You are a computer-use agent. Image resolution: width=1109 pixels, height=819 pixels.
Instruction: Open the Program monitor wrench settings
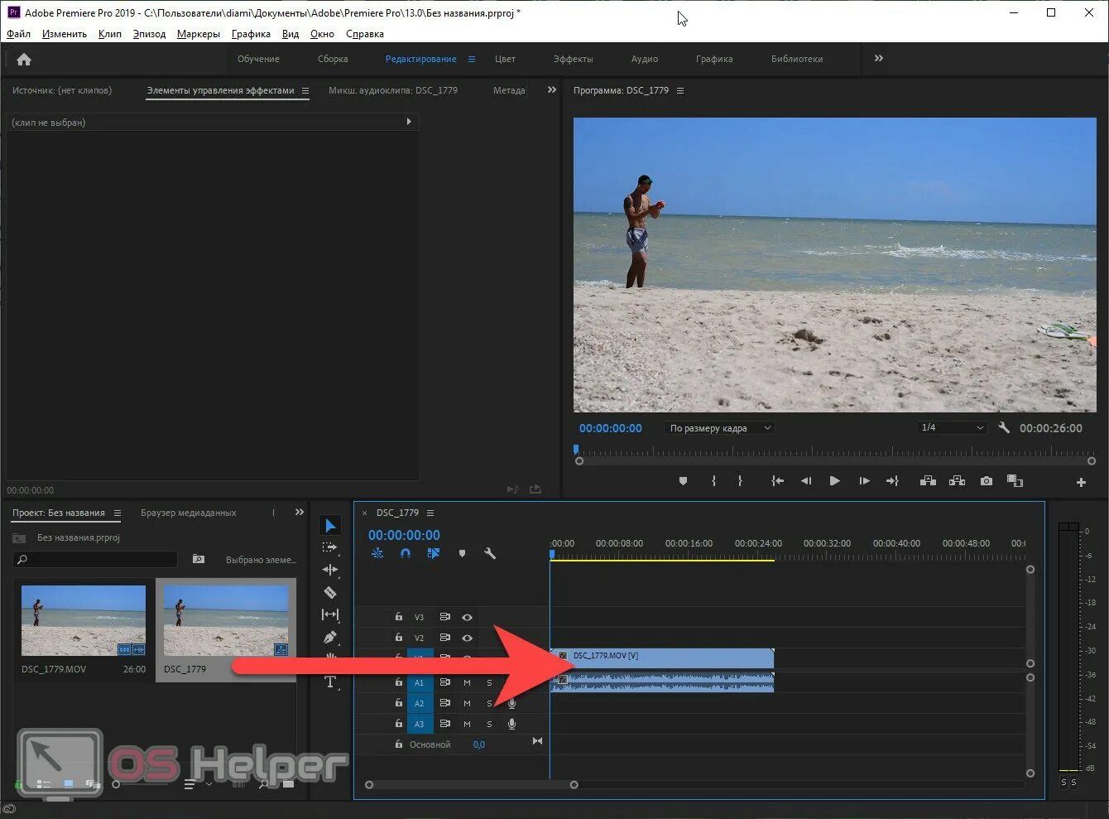[1004, 428]
